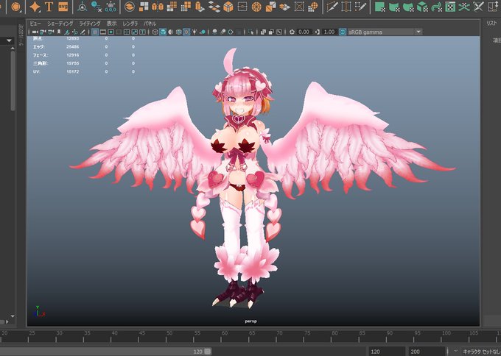This screenshot has height=356, width=501.
Task: Toggle use all lights bulb button
Action: point(195,32)
